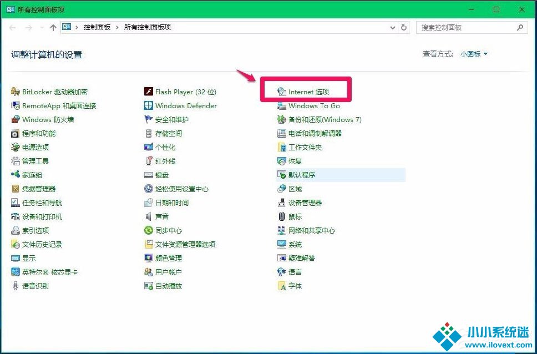This screenshot has width=537, height=354.
Task: Click the Windows Defender icon
Action: [148, 105]
